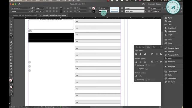
Task: Select the Gap tool
Action: [11, 30]
